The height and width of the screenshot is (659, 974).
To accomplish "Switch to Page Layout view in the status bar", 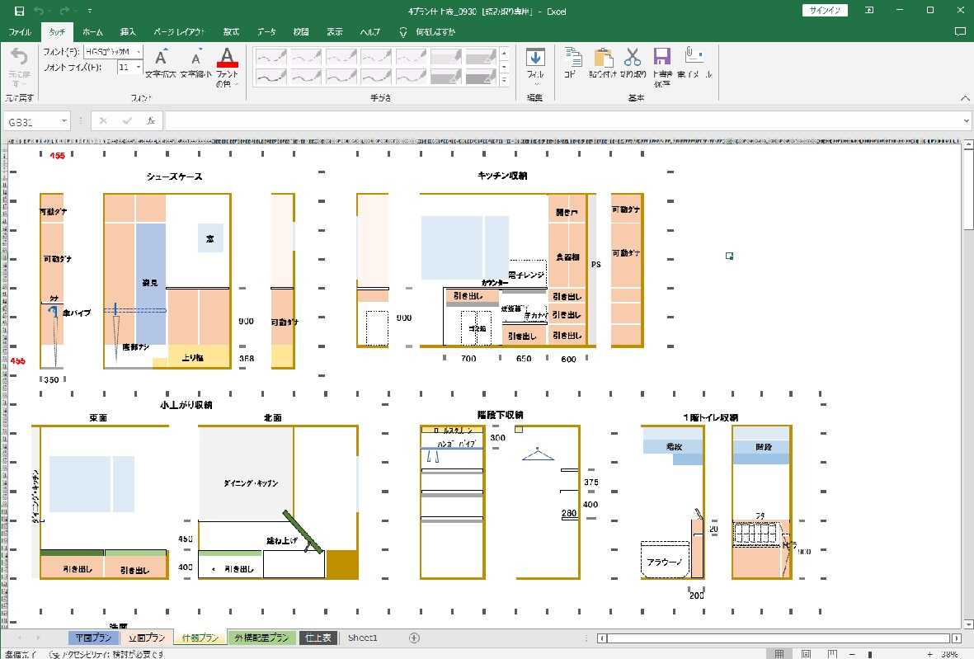I will [806, 654].
